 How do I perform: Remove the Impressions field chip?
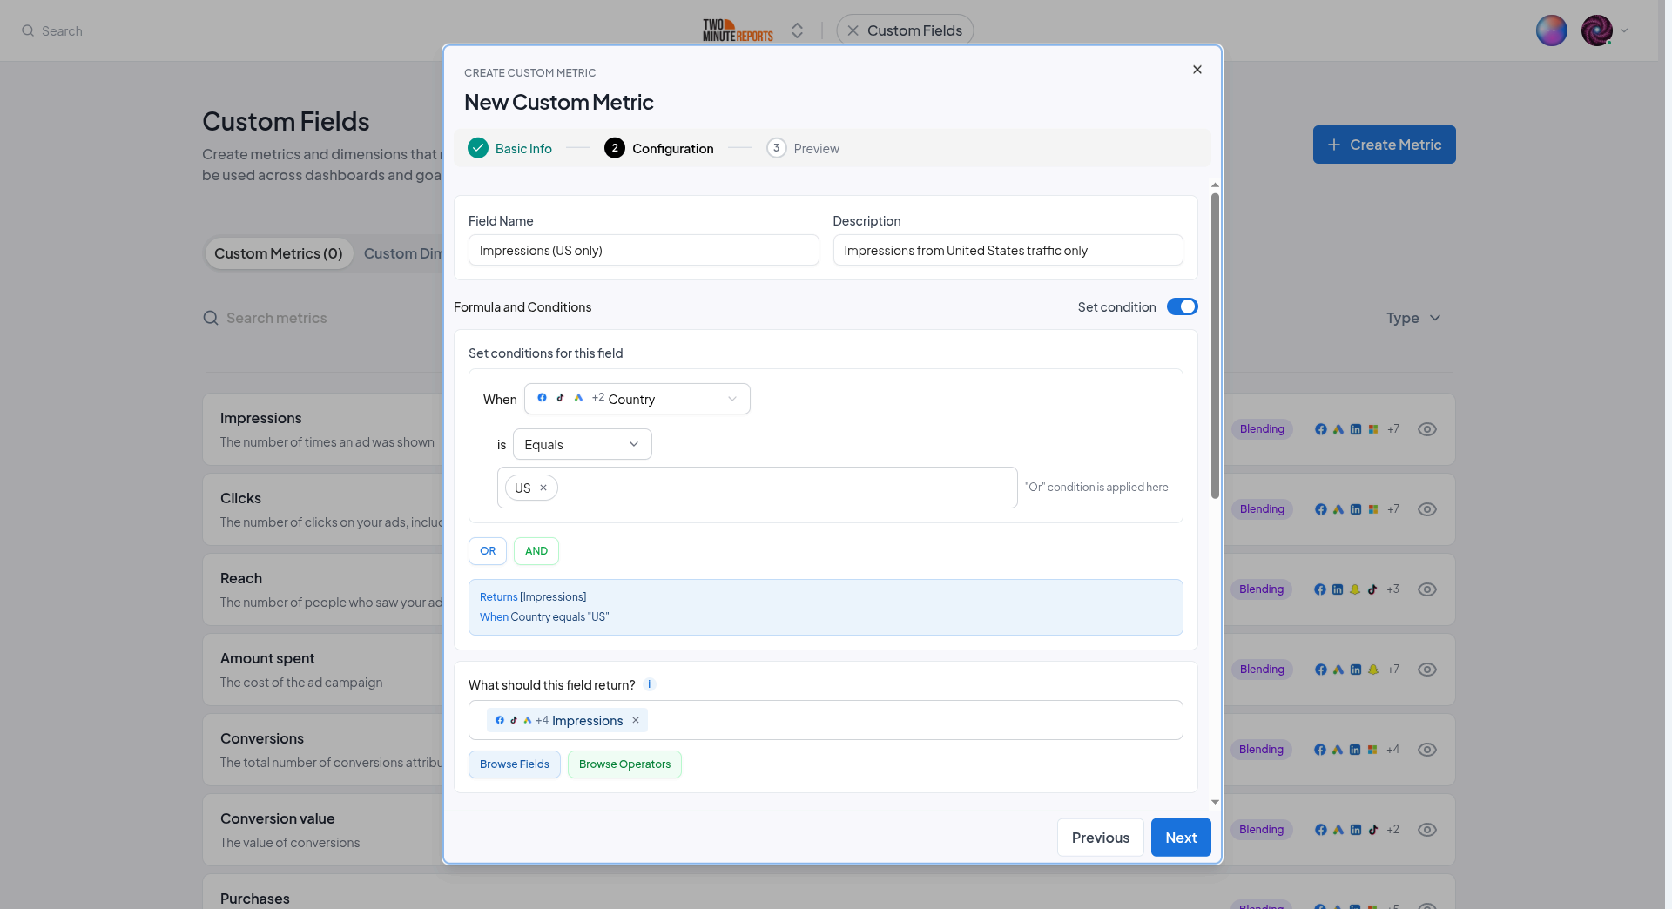coord(636,720)
